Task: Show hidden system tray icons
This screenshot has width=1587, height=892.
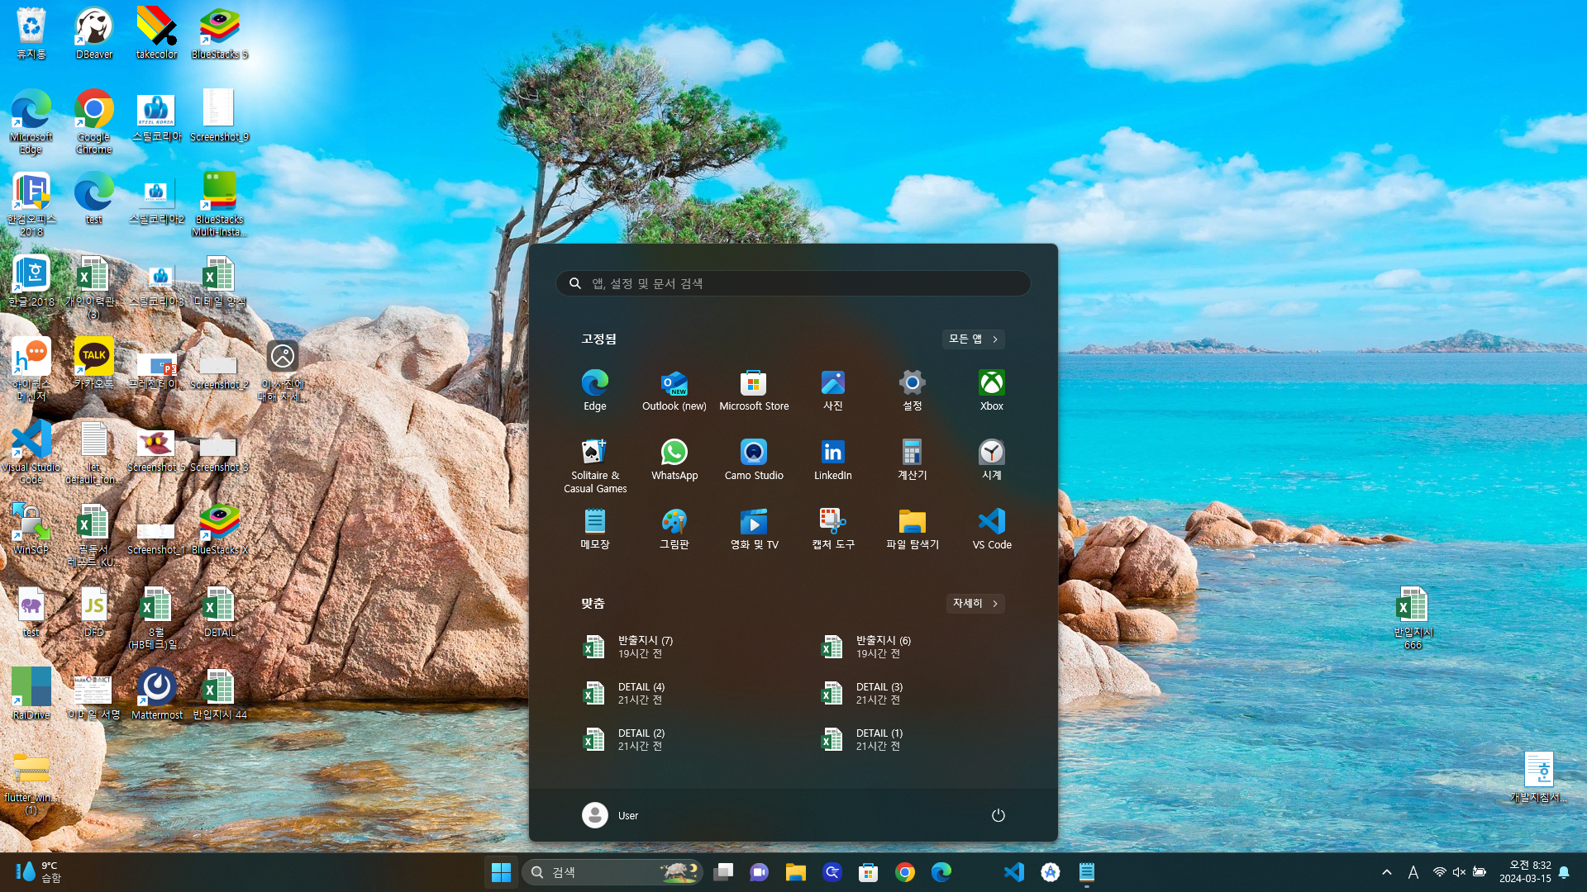Action: coord(1387,872)
